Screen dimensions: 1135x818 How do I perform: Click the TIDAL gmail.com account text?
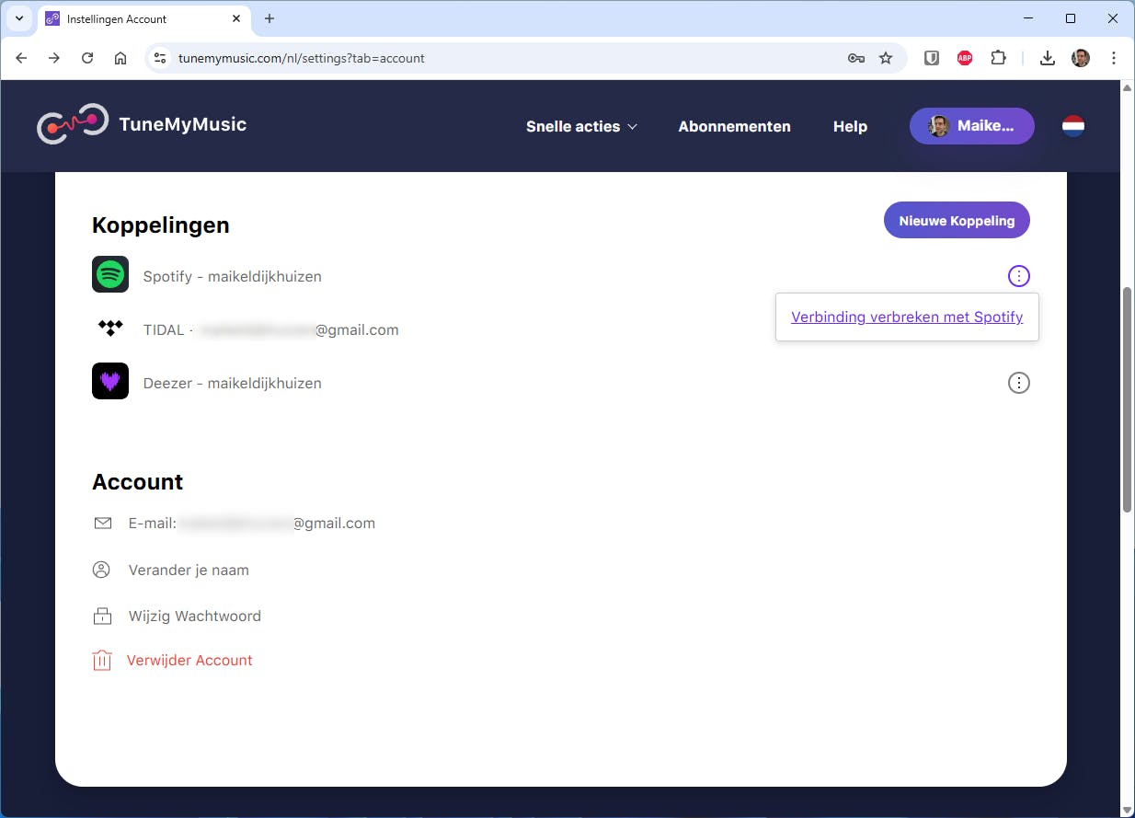(271, 329)
